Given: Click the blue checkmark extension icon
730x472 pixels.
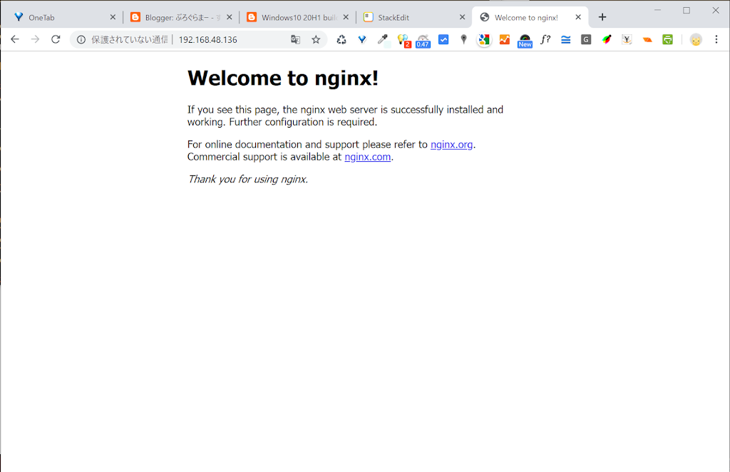Looking at the screenshot, I should [443, 39].
